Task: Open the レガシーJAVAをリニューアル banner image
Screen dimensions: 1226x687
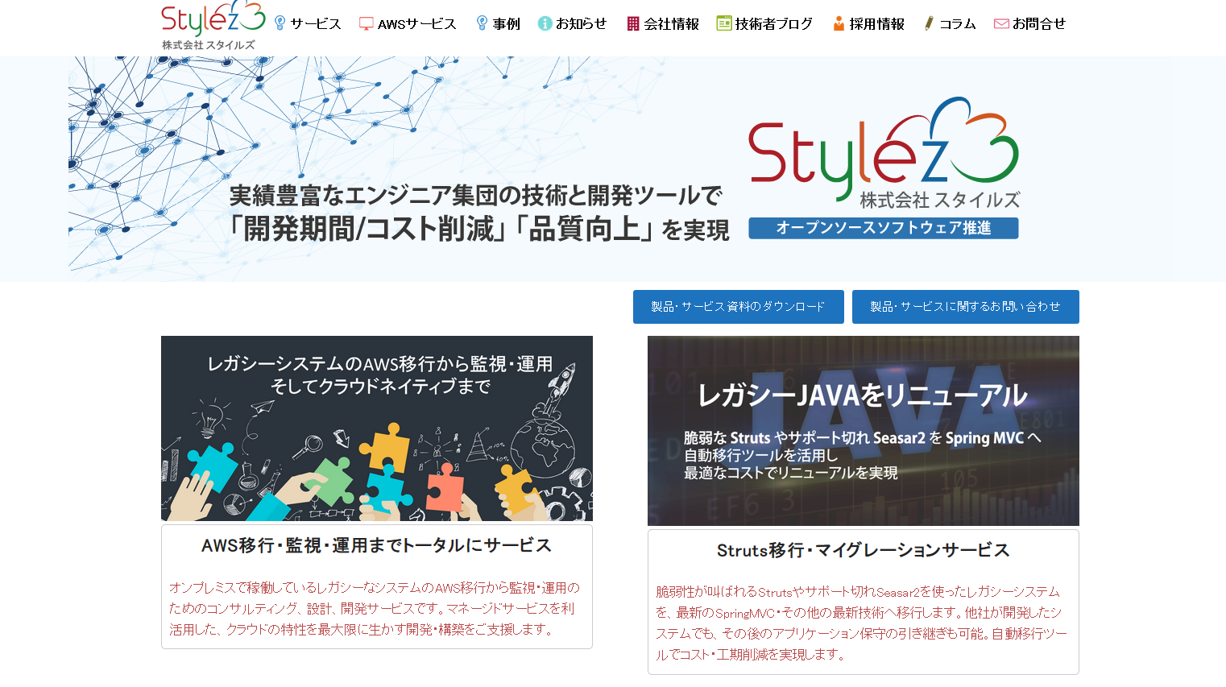Action: point(864,431)
